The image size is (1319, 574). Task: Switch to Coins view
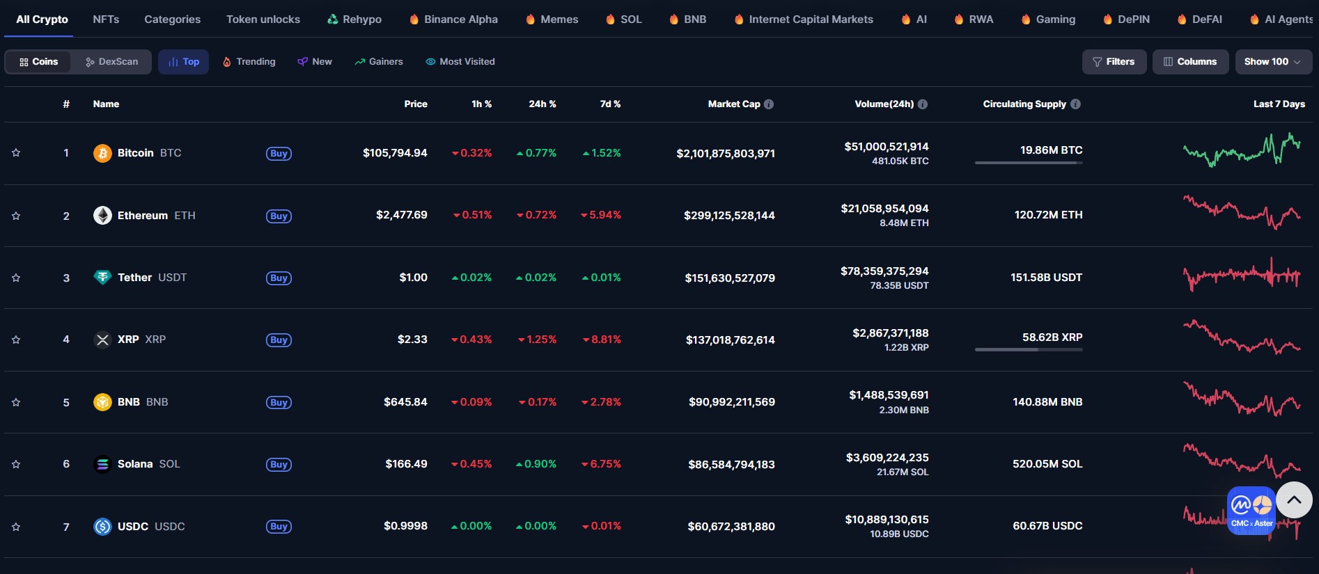tap(38, 62)
